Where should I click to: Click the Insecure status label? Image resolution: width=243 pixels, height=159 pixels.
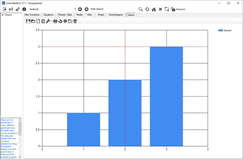pyautogui.click(x=180, y=9)
